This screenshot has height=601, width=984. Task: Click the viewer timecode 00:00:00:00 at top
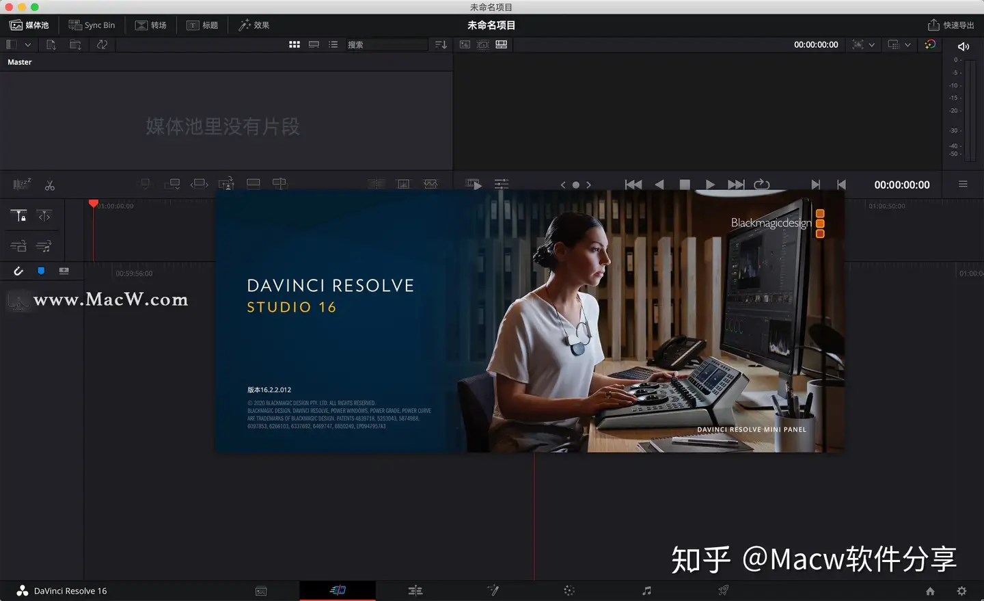pos(816,44)
